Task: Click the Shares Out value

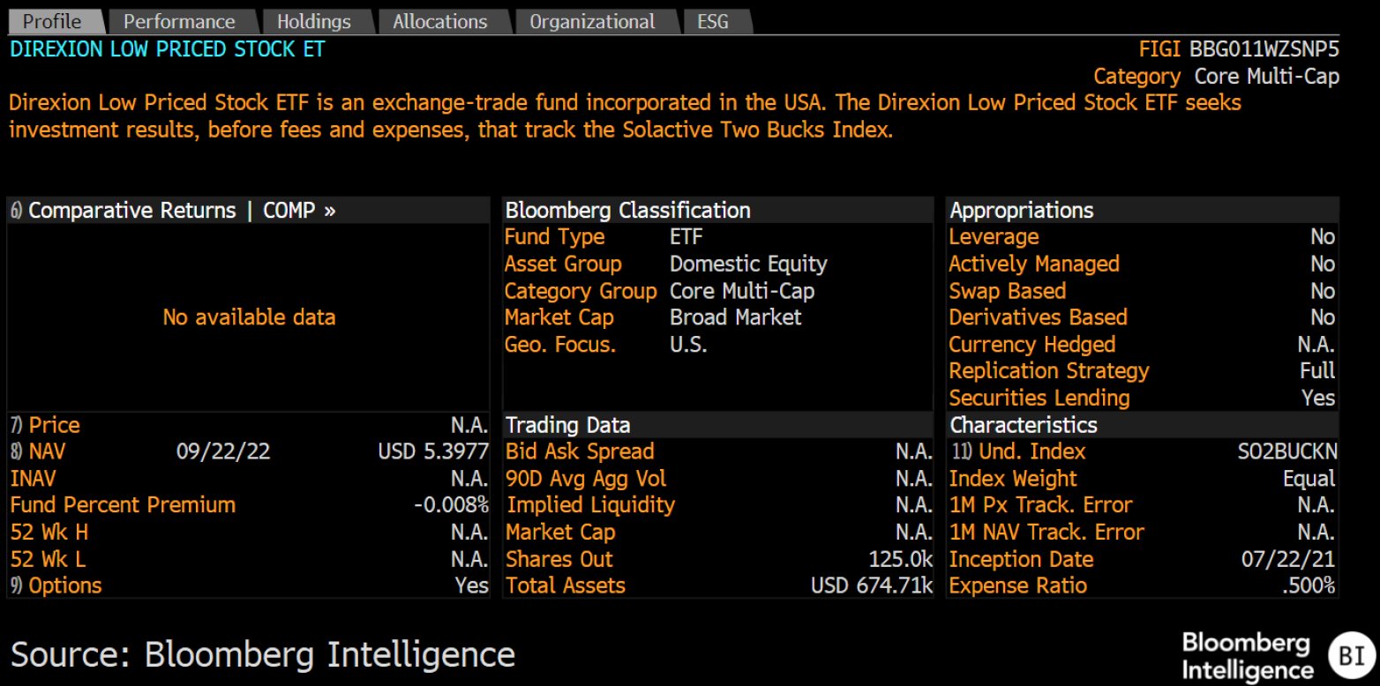Action: pos(900,559)
